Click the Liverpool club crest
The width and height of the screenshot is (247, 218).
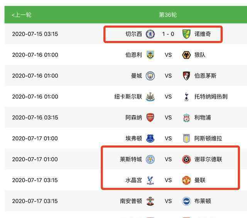pyautogui.click(x=186, y=118)
